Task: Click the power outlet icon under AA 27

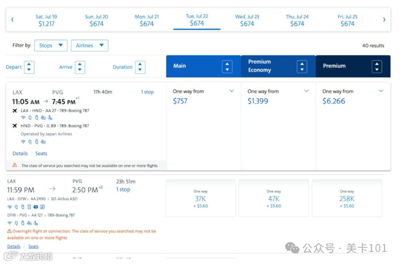Action: [30, 118]
